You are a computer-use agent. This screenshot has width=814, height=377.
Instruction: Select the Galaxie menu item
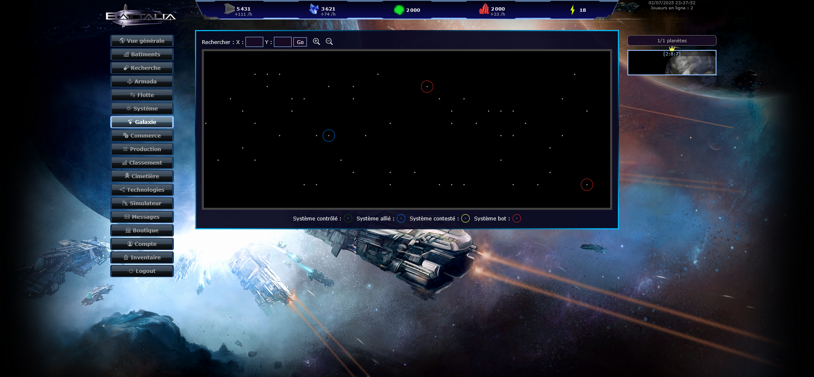point(142,122)
